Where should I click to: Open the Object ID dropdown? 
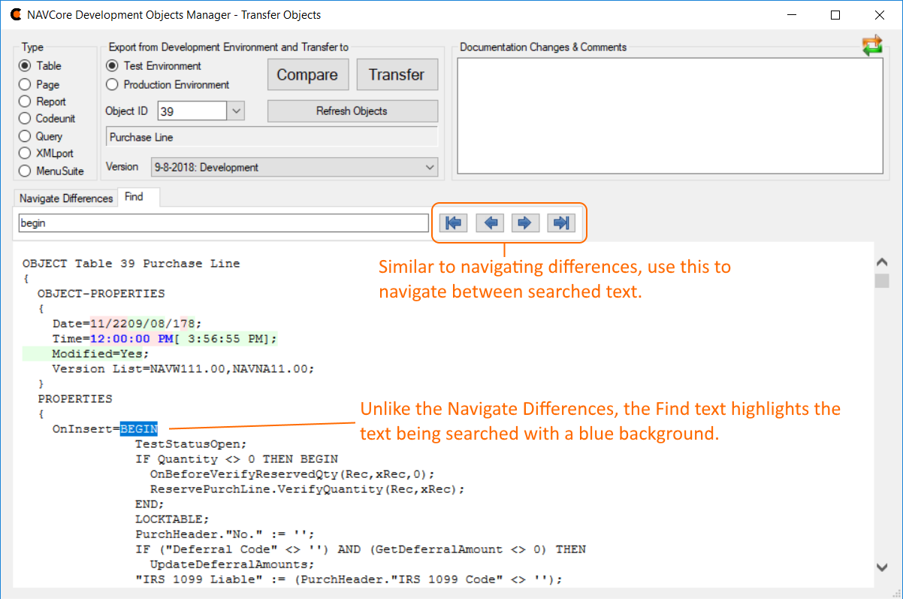coord(236,110)
